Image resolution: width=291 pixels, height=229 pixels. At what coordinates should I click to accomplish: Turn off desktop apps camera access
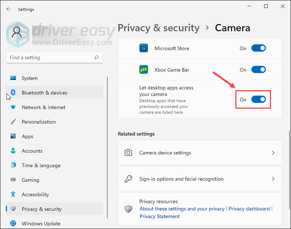point(258,99)
